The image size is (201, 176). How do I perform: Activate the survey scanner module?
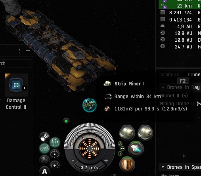pyautogui.click(x=136, y=149)
